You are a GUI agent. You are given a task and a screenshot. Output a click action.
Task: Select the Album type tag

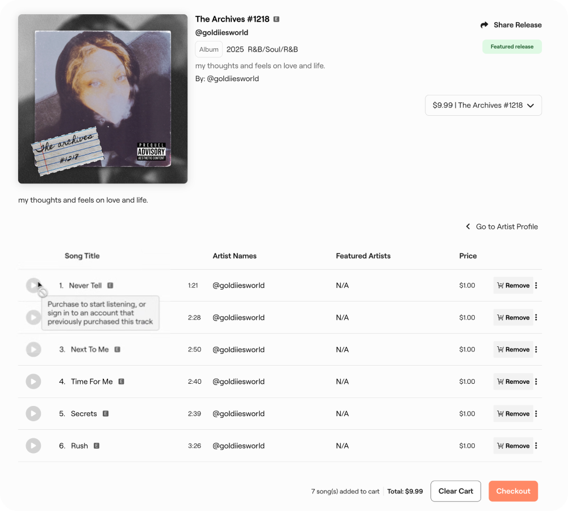208,49
